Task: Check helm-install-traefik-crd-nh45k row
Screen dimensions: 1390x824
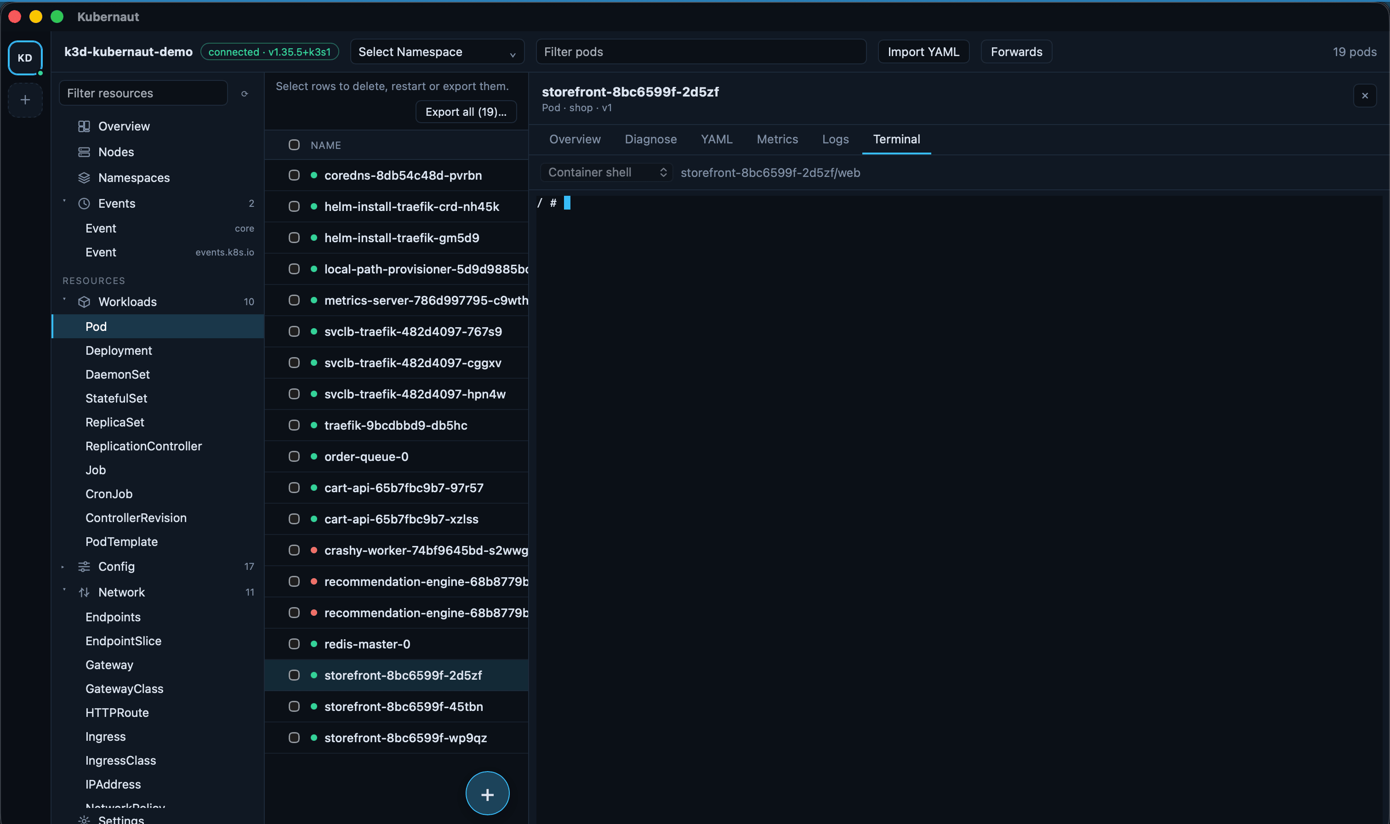Action: (x=294, y=206)
